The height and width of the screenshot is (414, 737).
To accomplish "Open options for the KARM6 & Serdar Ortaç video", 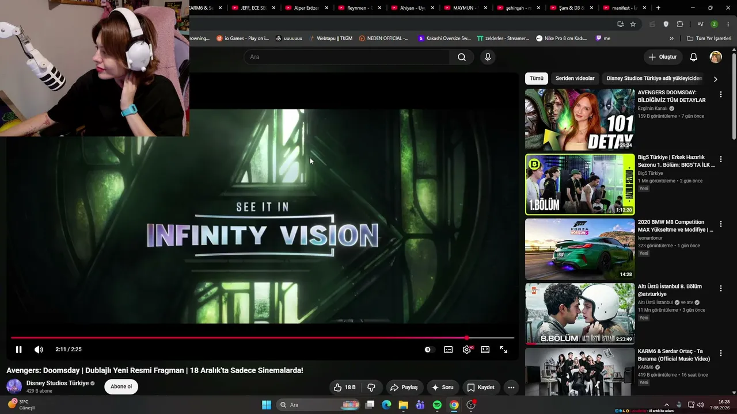I will [x=720, y=353].
